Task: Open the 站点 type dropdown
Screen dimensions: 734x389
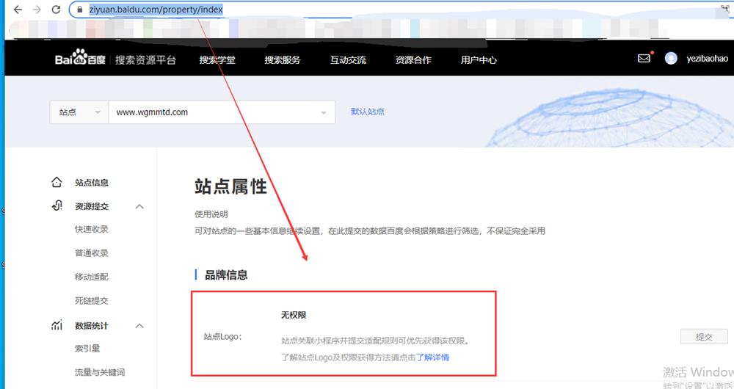Action: point(79,112)
